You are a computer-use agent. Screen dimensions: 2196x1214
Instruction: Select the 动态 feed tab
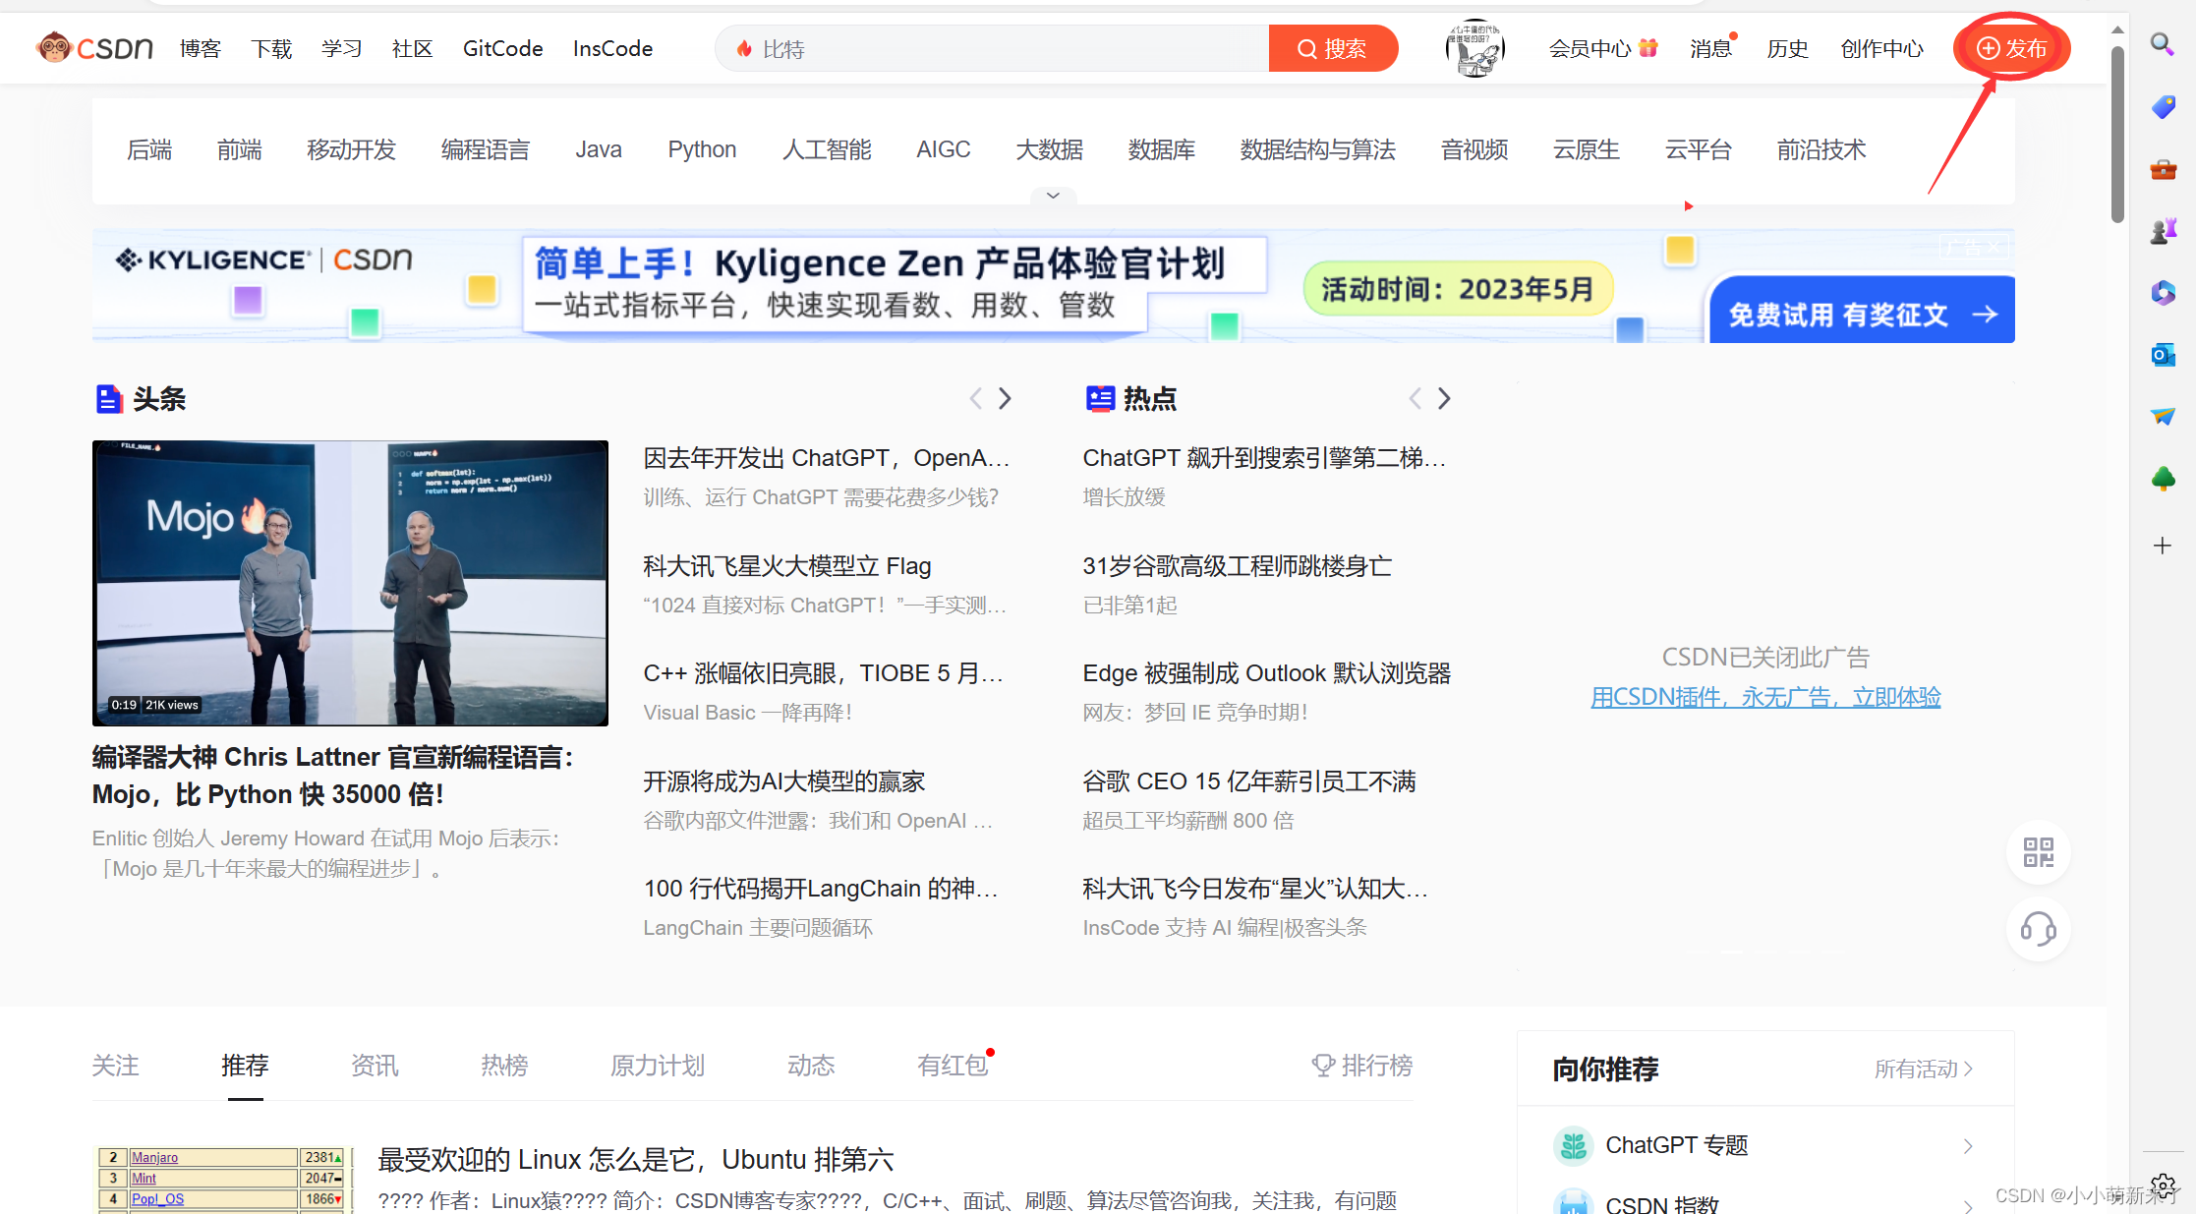[x=811, y=1066]
